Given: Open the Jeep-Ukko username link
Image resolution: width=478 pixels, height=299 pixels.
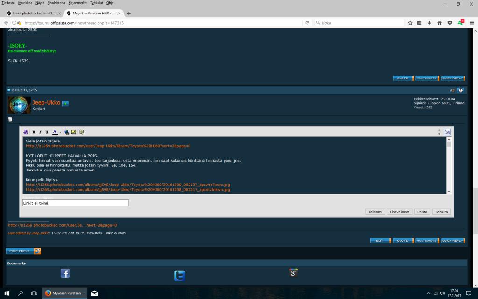Looking at the screenshot, I should [46, 102].
